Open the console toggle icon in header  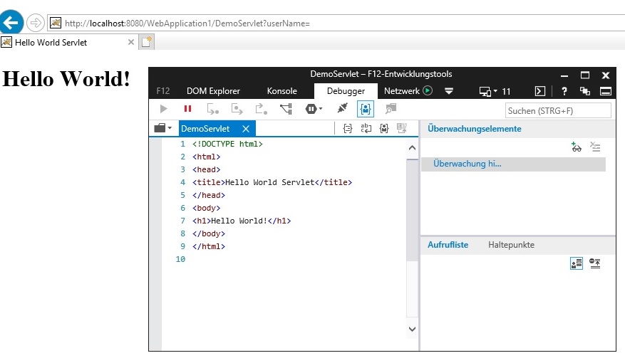[540, 91]
